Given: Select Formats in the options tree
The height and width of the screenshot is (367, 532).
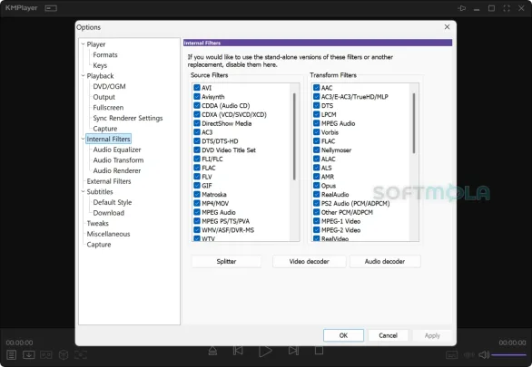Looking at the screenshot, I should click(105, 55).
